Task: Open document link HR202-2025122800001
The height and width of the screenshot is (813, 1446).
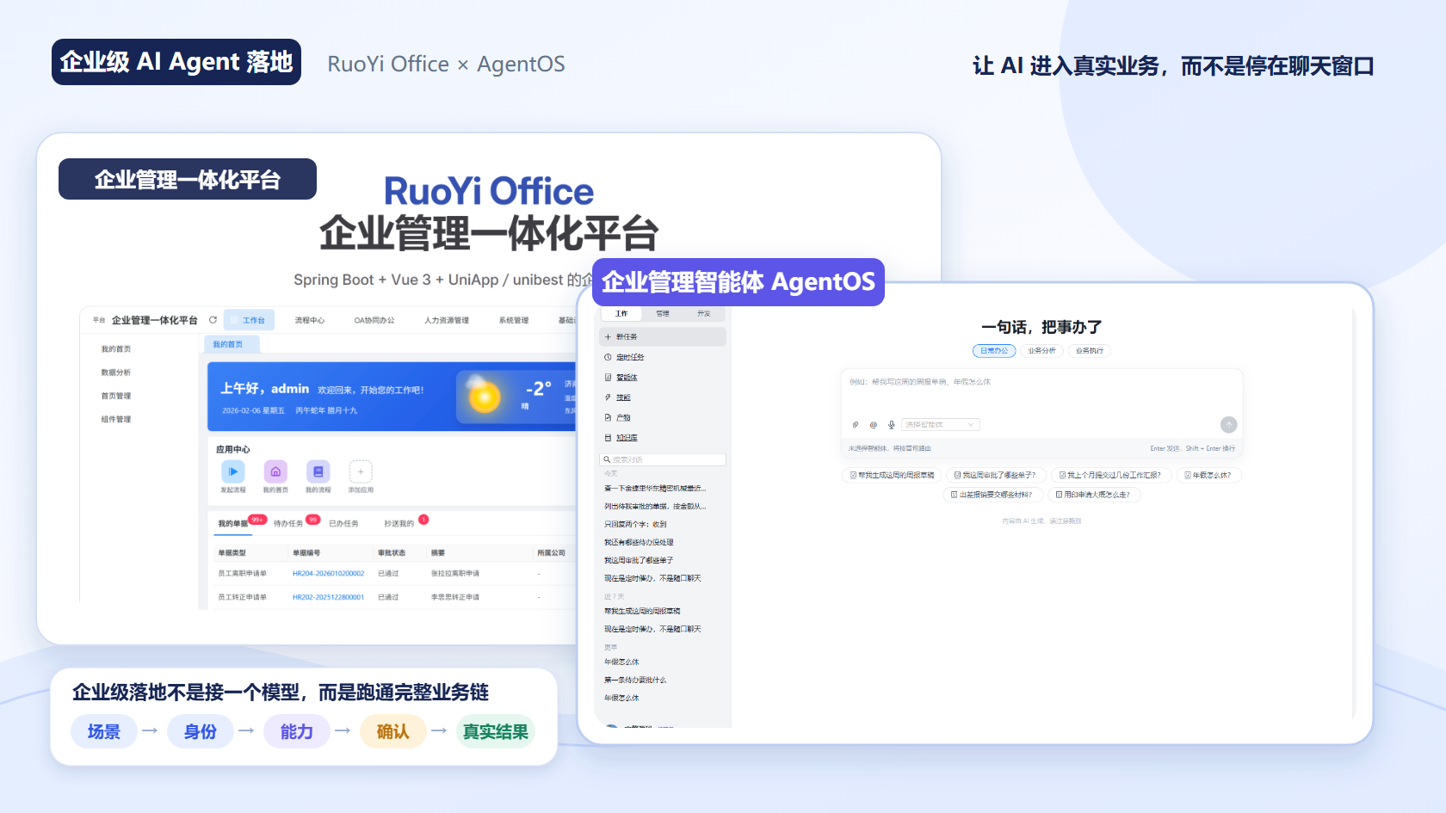Action: (328, 597)
